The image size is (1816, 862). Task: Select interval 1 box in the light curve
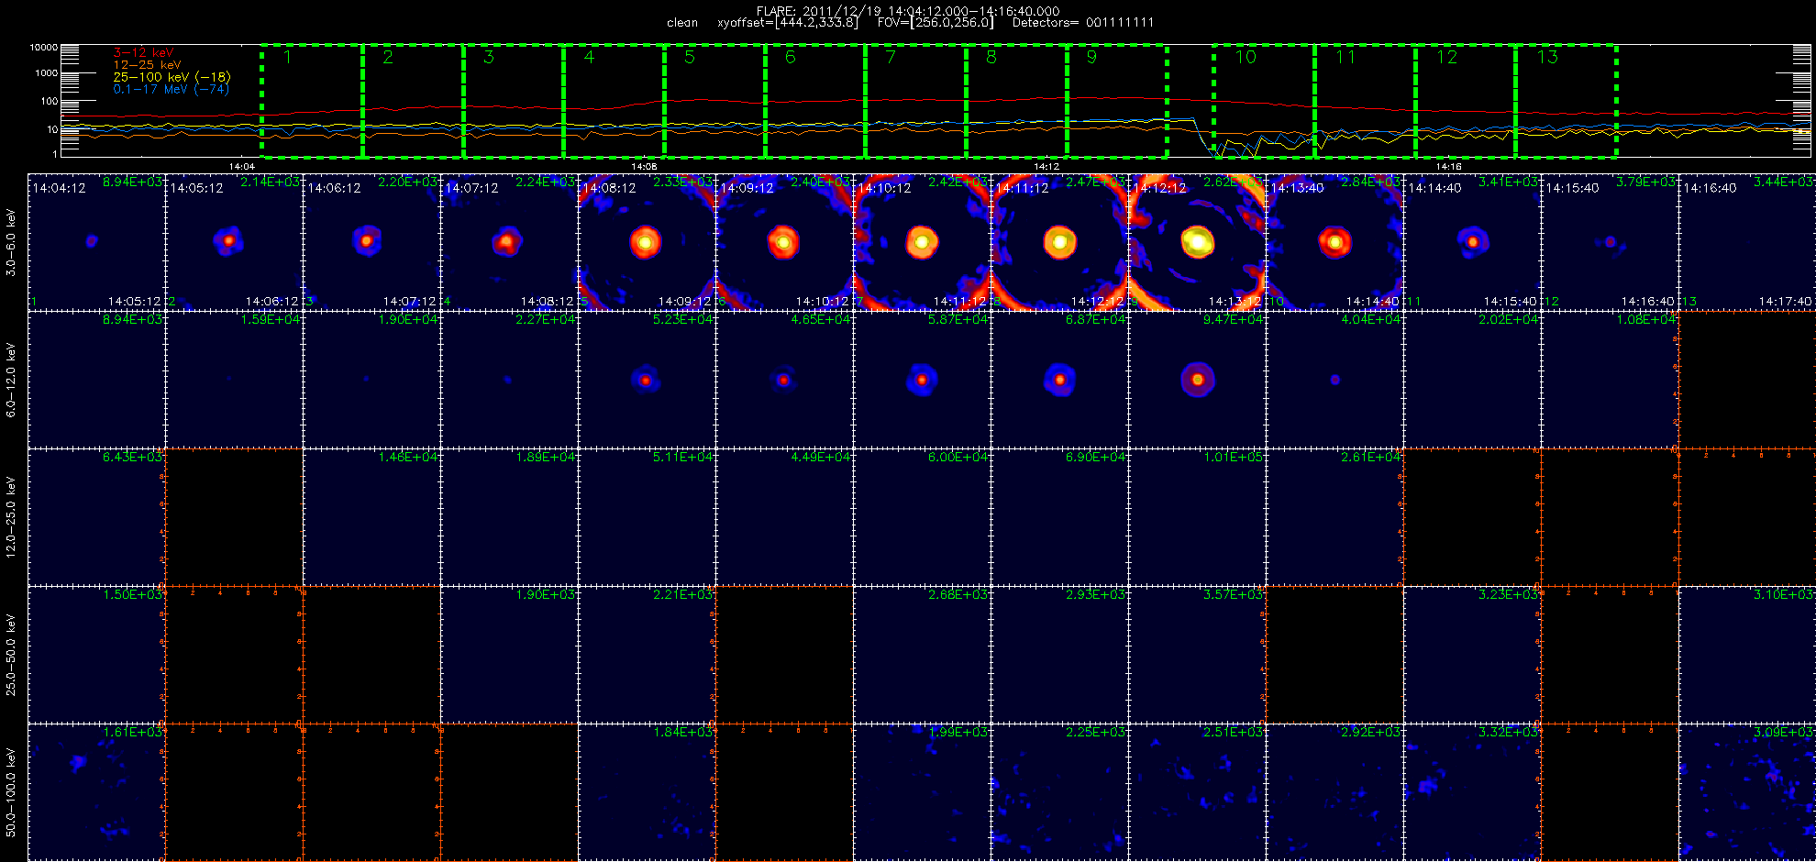312,101
